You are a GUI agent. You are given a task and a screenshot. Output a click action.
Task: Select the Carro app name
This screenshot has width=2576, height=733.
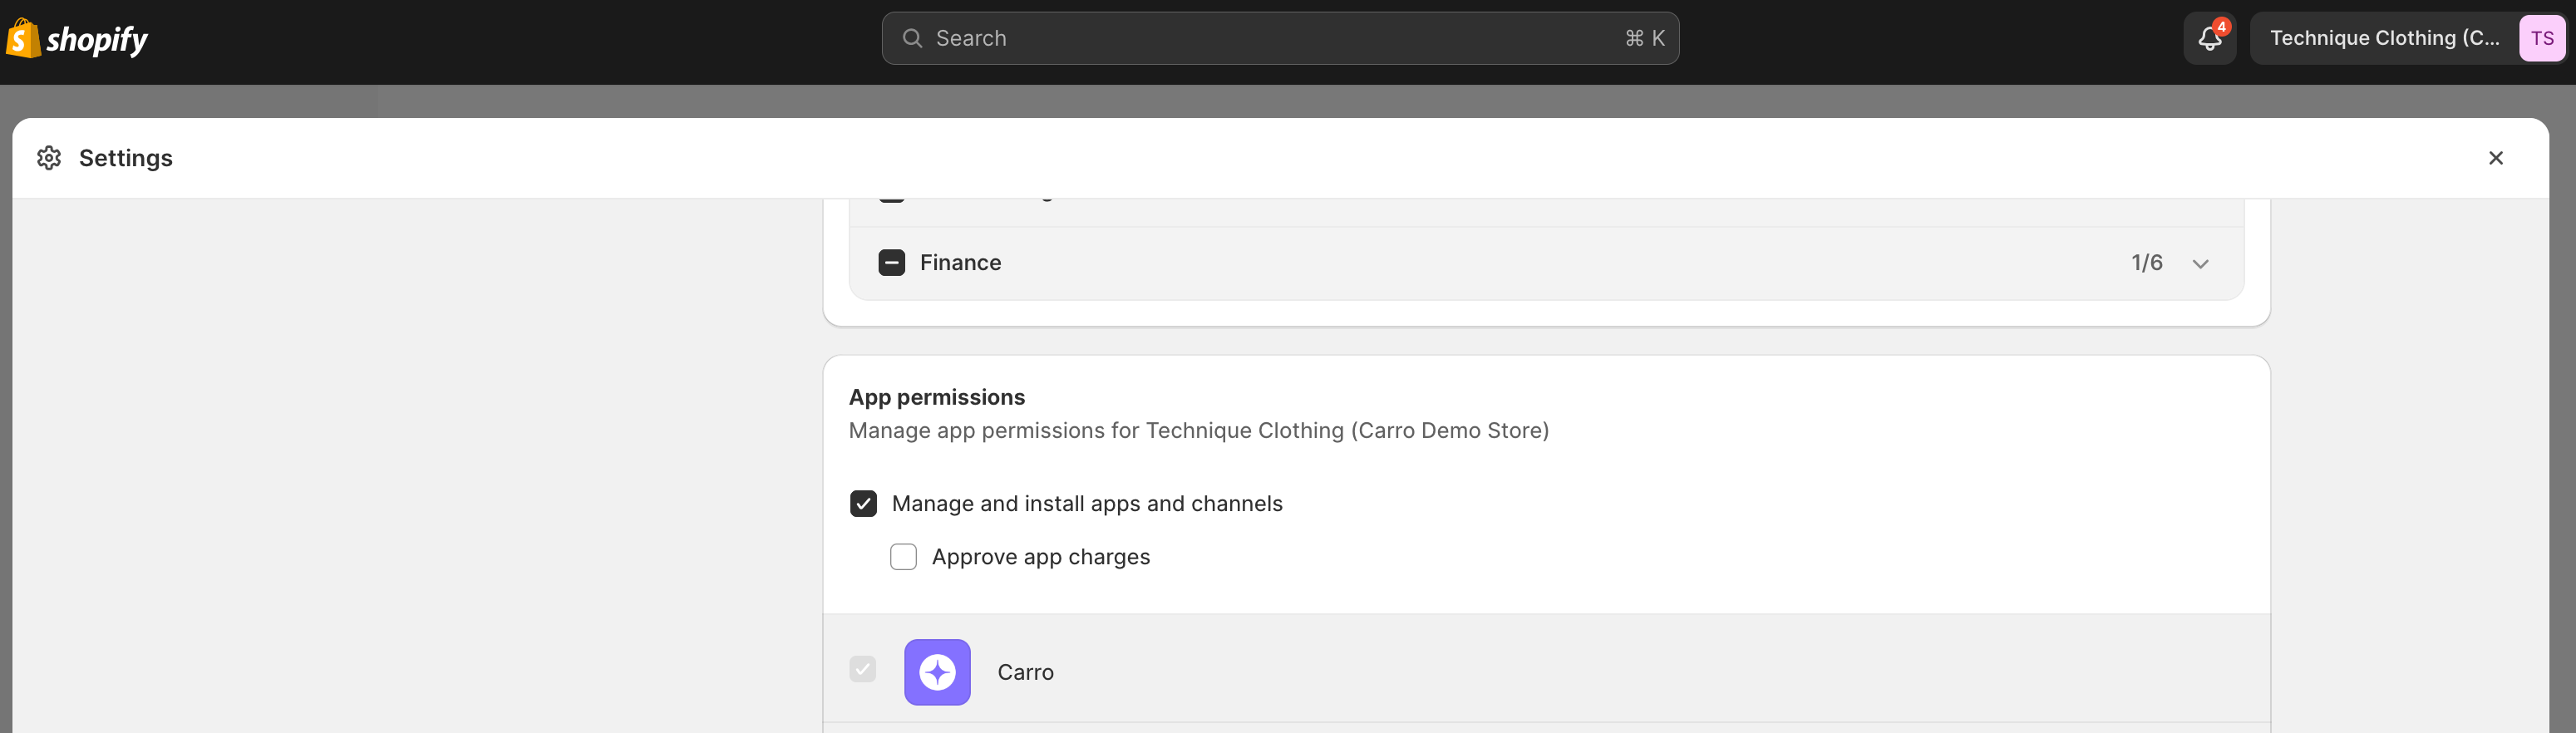pos(1025,672)
